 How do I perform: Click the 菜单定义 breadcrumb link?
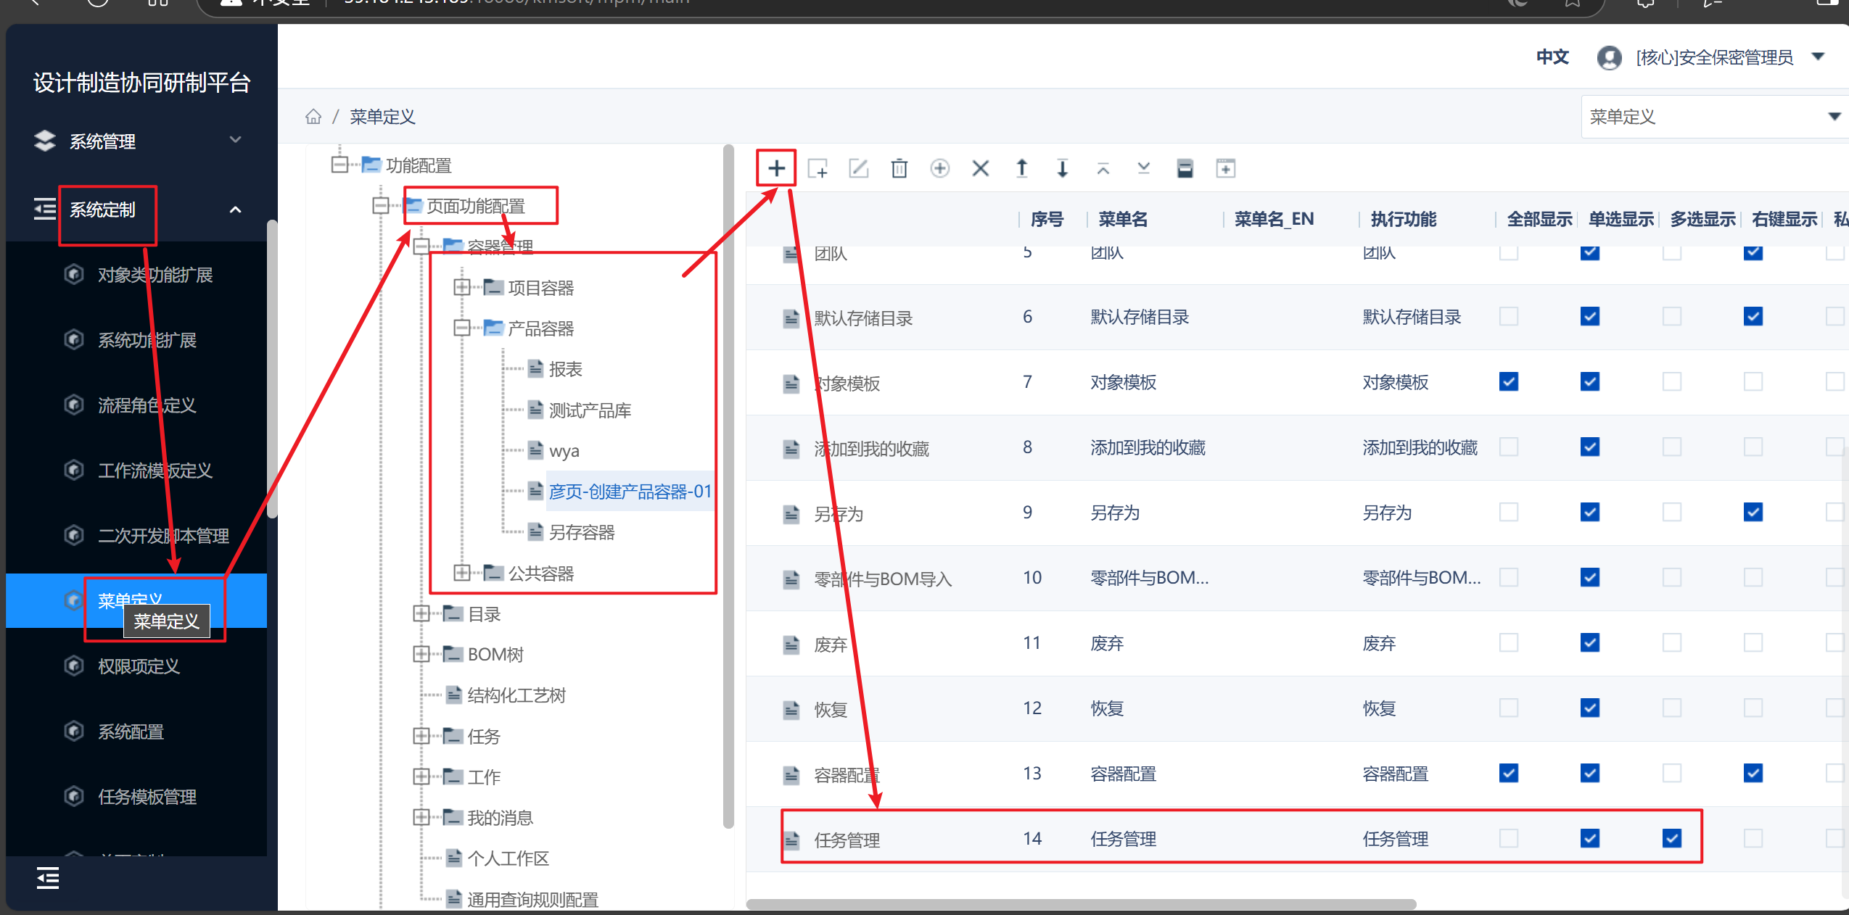click(382, 117)
